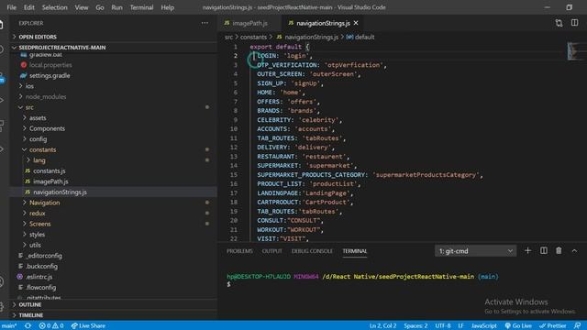The image size is (587, 330).
Task: Open the feedback icon in status bar
Action: click(578, 325)
